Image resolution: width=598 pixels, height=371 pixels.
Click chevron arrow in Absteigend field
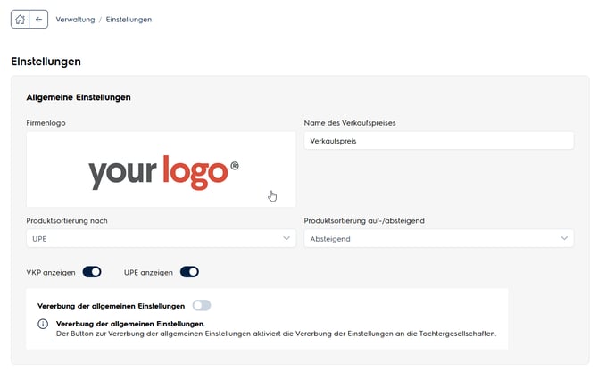pos(564,238)
